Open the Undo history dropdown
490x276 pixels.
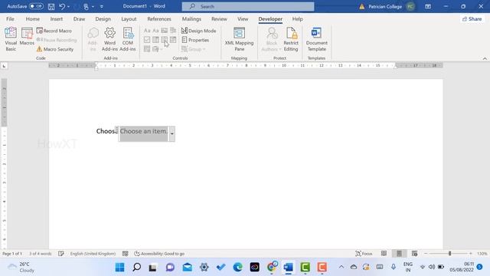coord(68,7)
